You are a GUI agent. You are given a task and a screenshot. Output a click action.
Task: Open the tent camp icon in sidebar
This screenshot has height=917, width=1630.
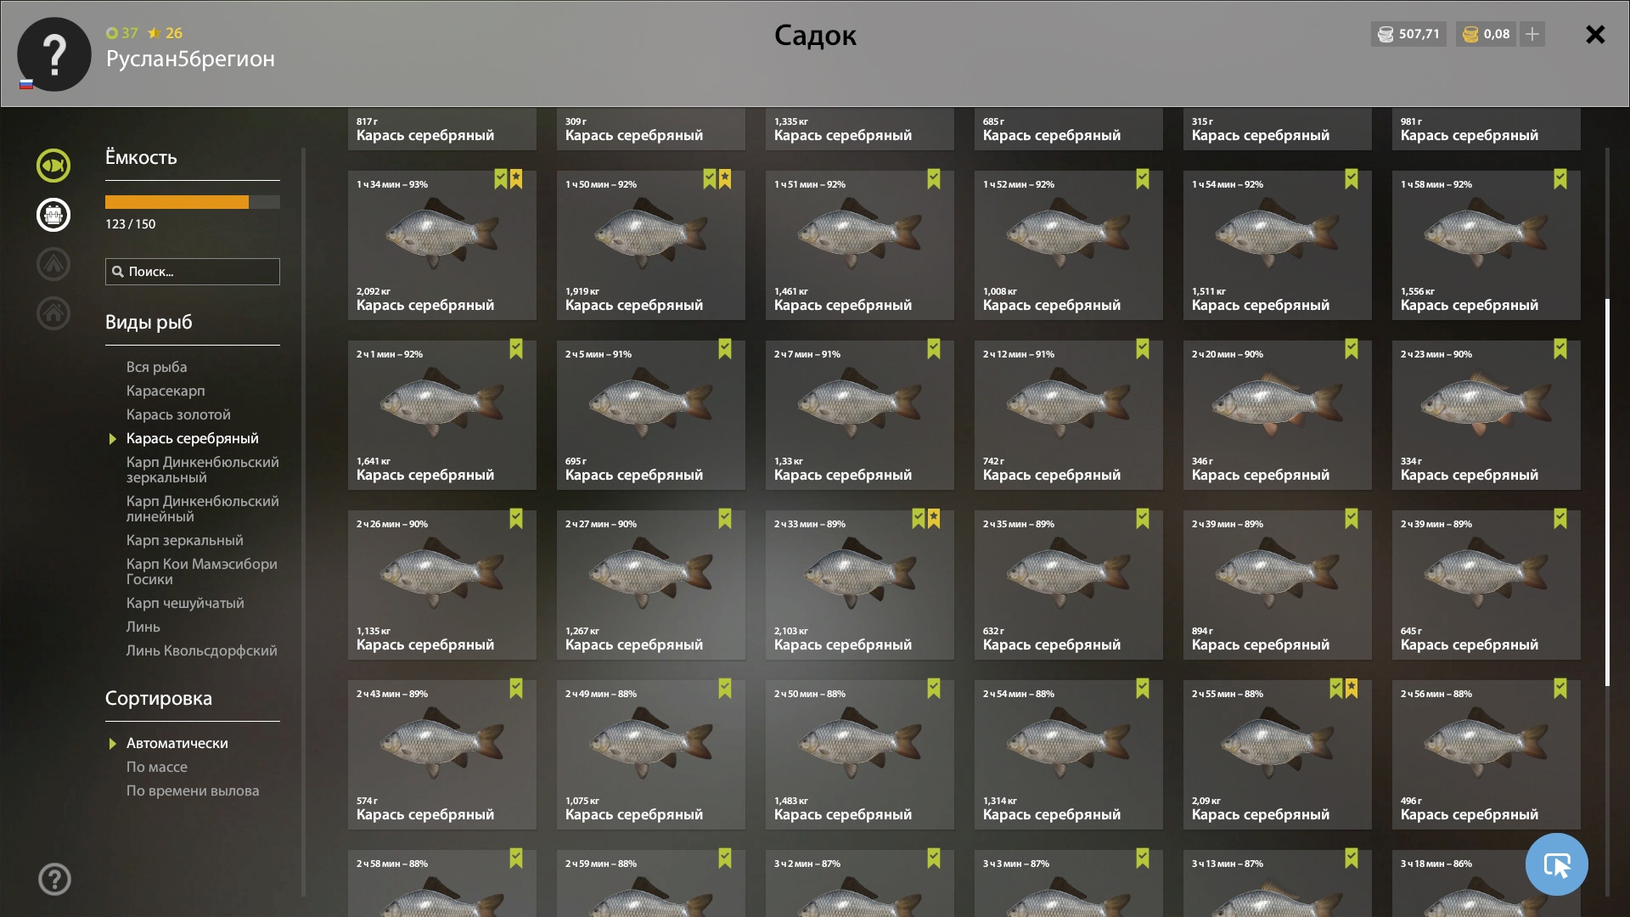53,264
